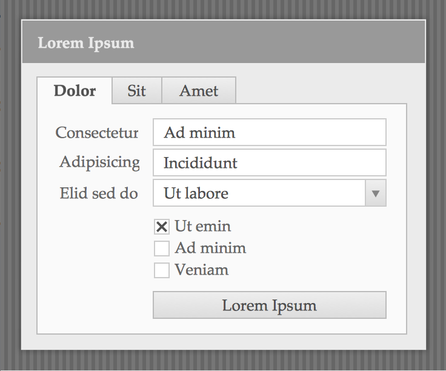Switch to the Sit tab

(x=137, y=90)
